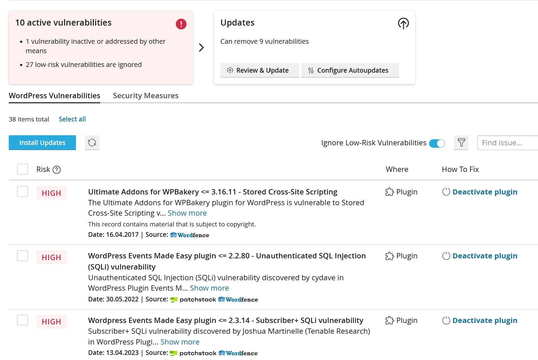Click the Find issue search field

507,143
